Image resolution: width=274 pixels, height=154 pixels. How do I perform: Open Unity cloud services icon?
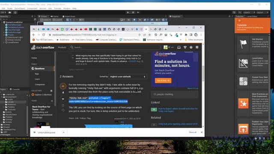[x=10, y=12]
